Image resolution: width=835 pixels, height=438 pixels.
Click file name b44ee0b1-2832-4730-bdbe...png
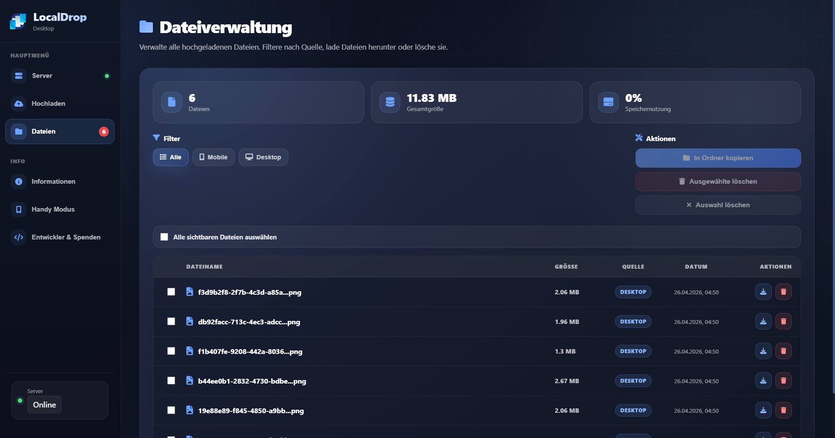(x=252, y=381)
